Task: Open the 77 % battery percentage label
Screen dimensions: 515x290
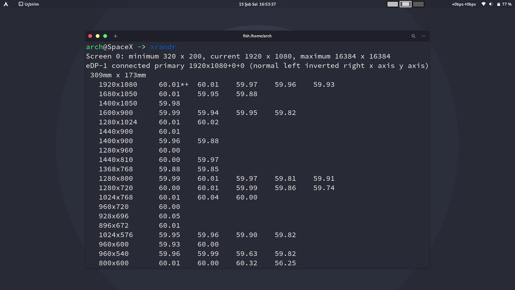Action: point(507,4)
